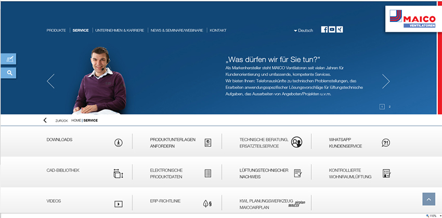
Task: Click the Technische Beratung people icon
Action: tap(296, 142)
